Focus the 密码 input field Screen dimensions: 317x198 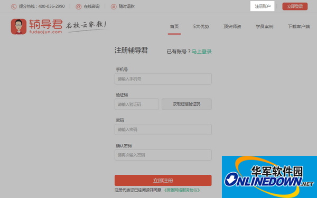tap(163, 130)
